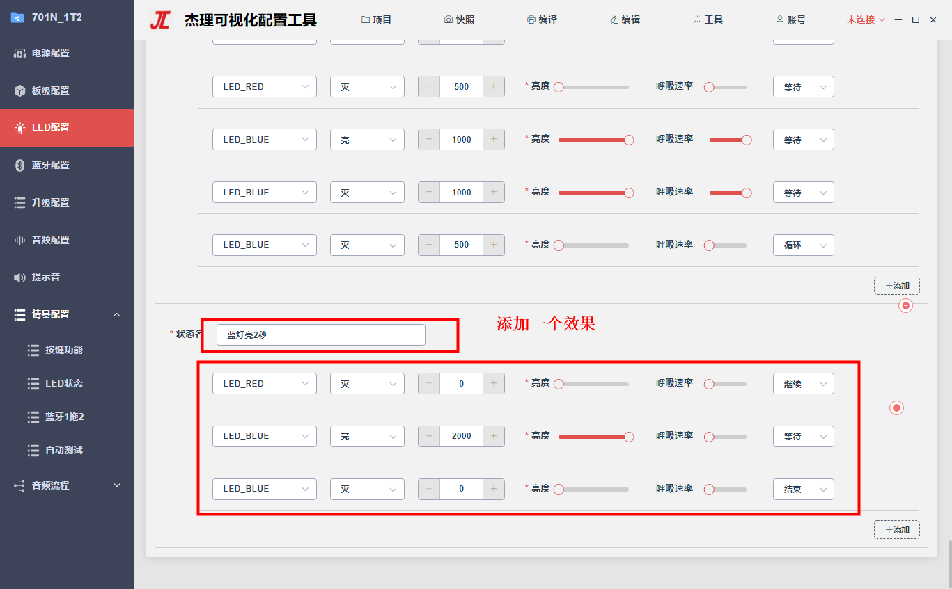Click 添加 below the 蓝灯亮2秒 steps
Image resolution: width=952 pixels, height=589 pixels.
tap(897, 530)
